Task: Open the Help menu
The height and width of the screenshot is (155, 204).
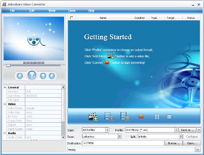Action: tap(91, 11)
